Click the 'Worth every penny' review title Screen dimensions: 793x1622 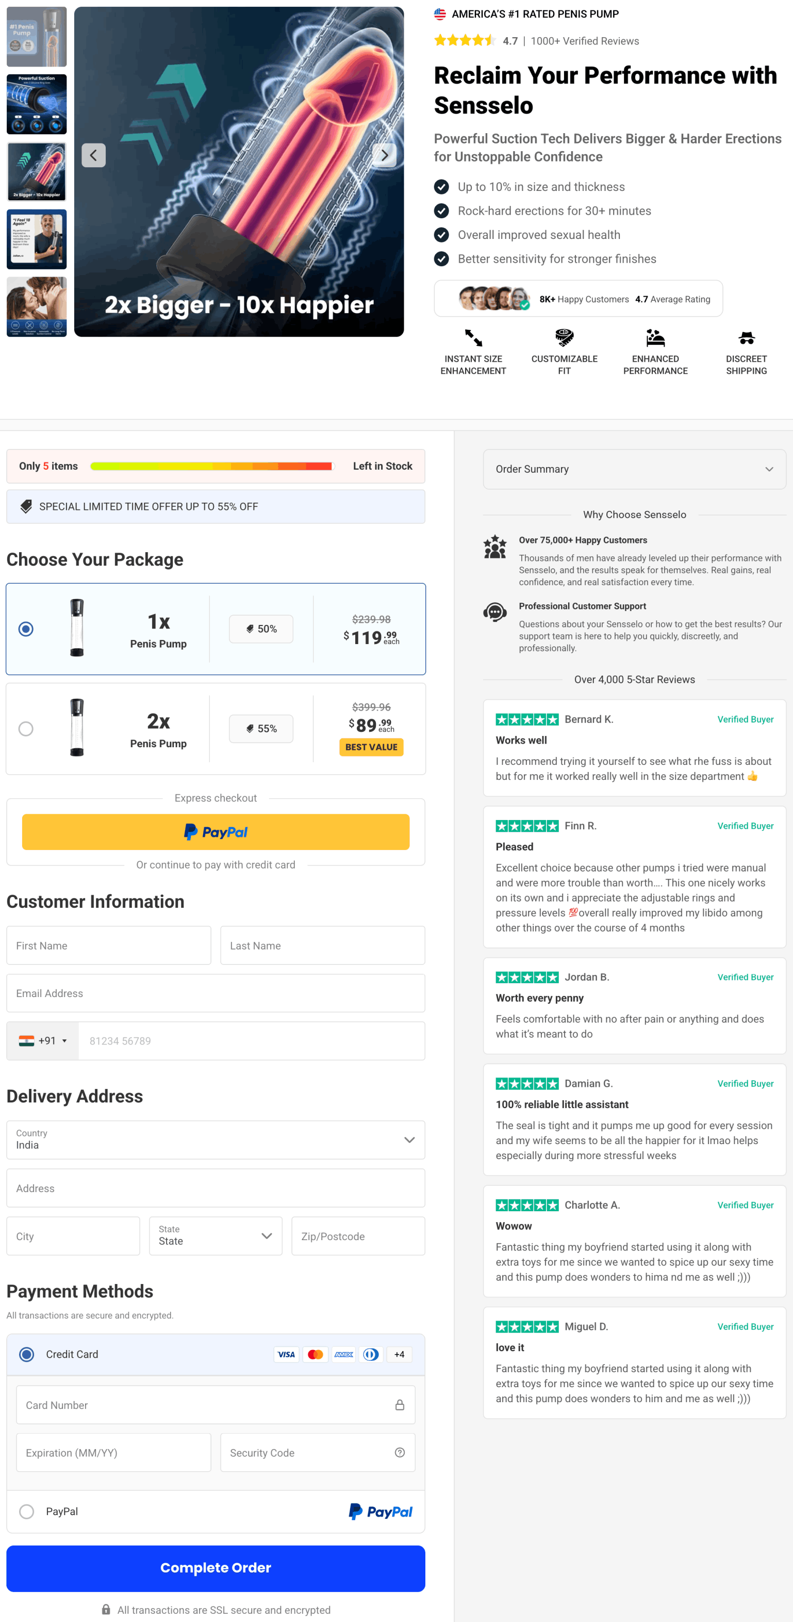[539, 998]
